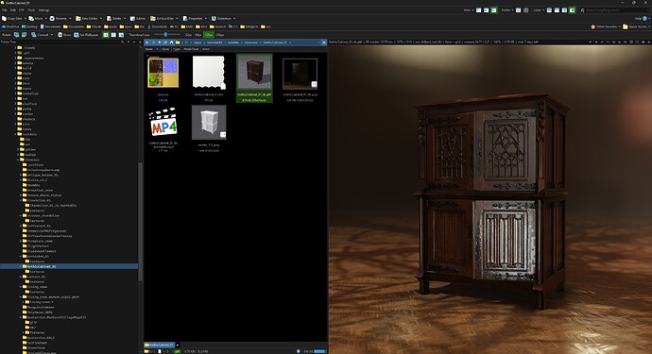Viewport: 652px width, 354px height.
Task: Refresh the file display
Action: (165, 42)
